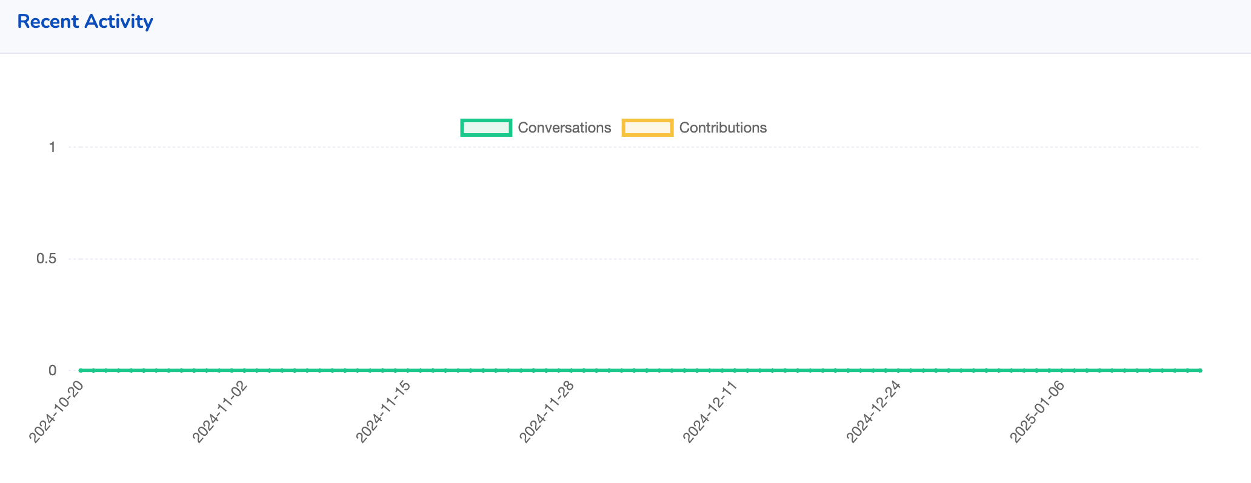This screenshot has height=483, width=1251.
Task: Click the line's data point for 2025-01-06
Action: click(1061, 370)
